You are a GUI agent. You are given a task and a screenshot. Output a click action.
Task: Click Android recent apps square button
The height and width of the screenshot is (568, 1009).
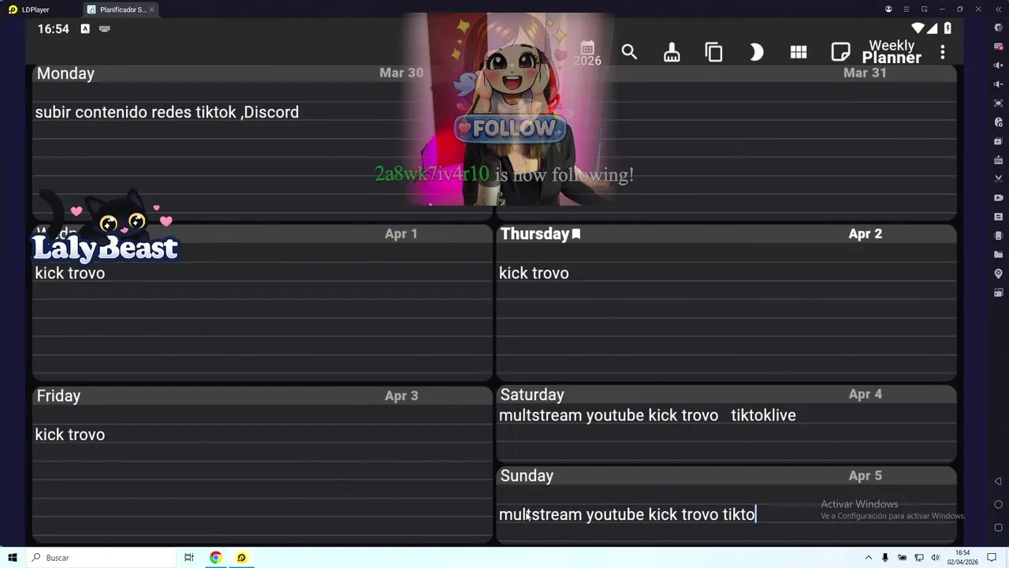point(998,528)
